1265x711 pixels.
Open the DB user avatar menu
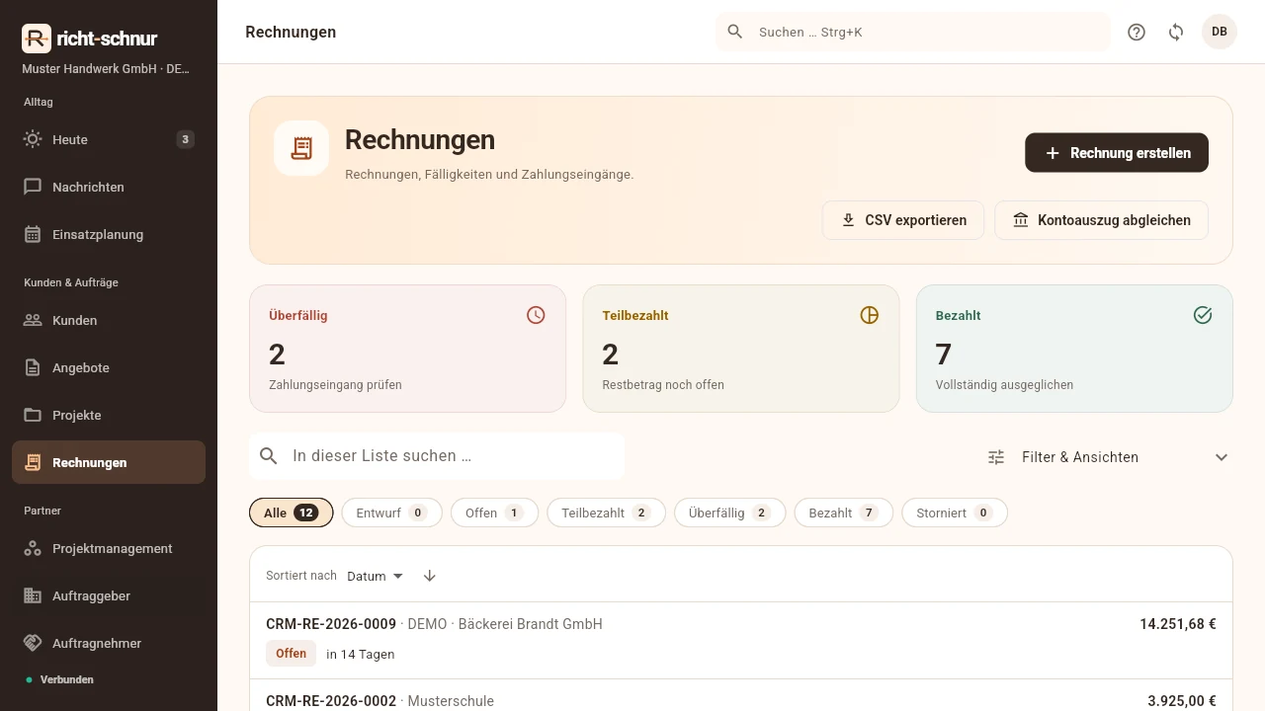[1220, 32]
